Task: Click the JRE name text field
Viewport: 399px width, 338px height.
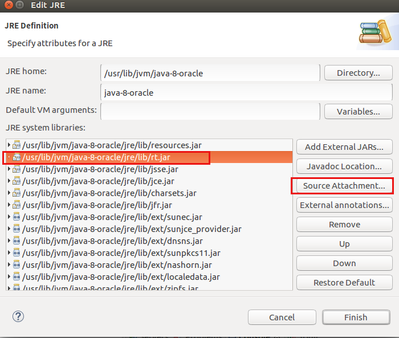Action: 246,92
